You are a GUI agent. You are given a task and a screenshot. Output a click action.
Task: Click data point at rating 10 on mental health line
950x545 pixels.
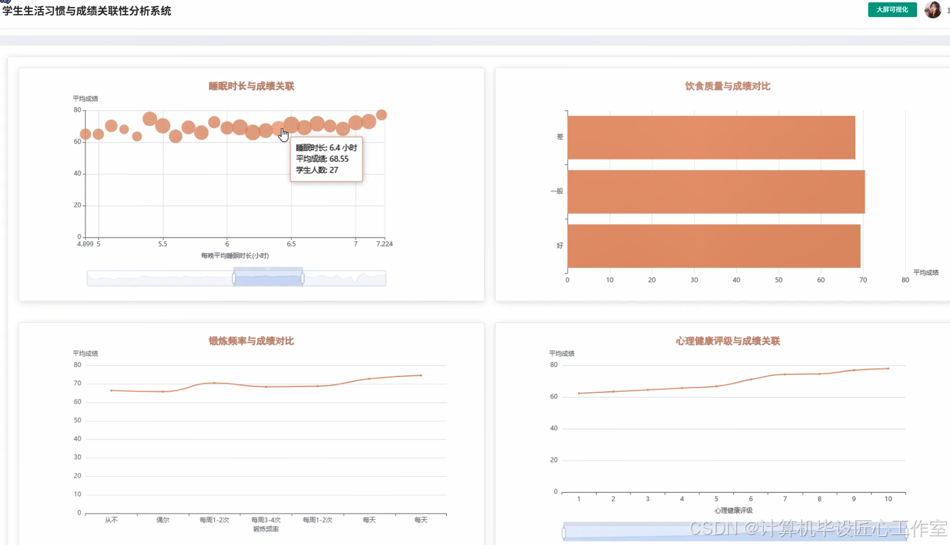click(888, 369)
